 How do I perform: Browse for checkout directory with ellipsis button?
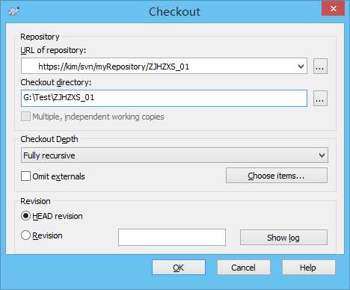[x=320, y=99]
